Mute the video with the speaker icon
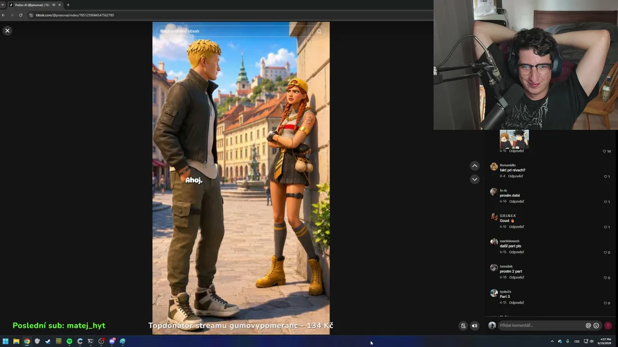 click(474, 326)
